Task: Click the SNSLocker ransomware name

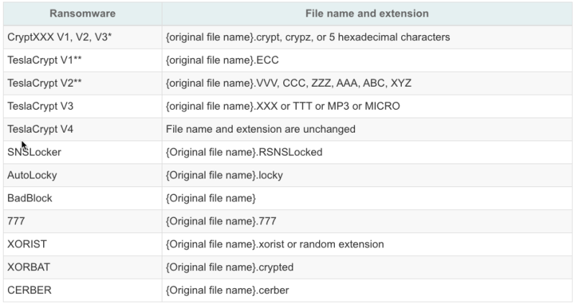Action: coord(34,152)
